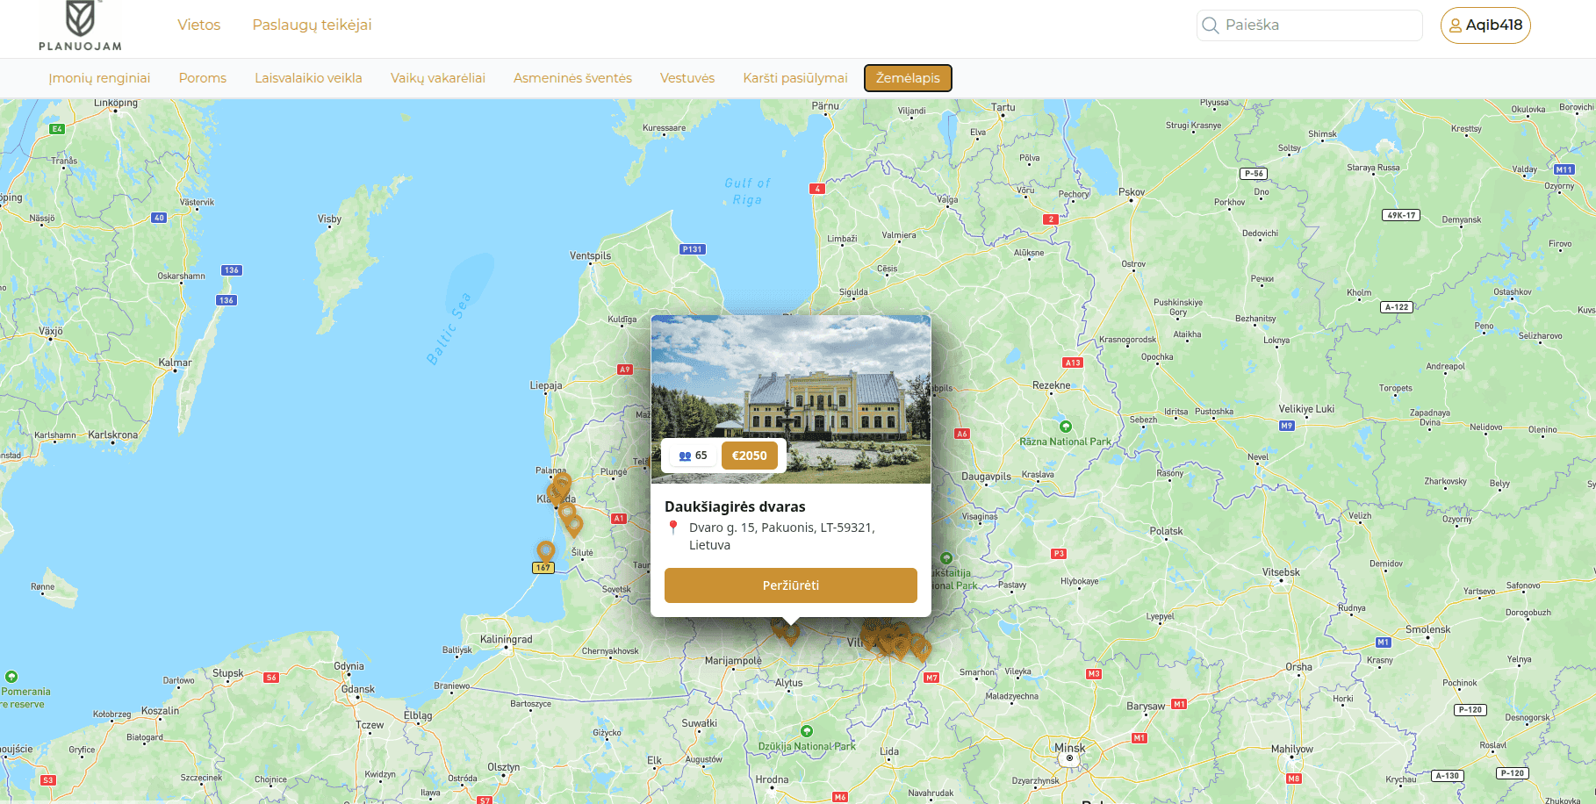The width and height of the screenshot is (1596, 804).
Task: Click the Planuojam logo
Action: pyautogui.click(x=80, y=26)
